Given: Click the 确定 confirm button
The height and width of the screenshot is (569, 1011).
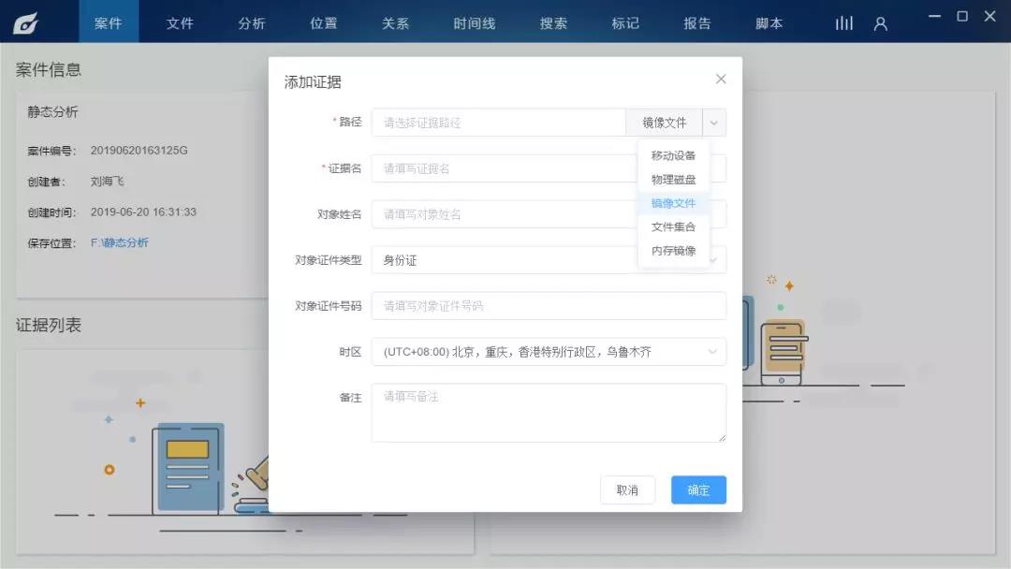Looking at the screenshot, I should (697, 489).
